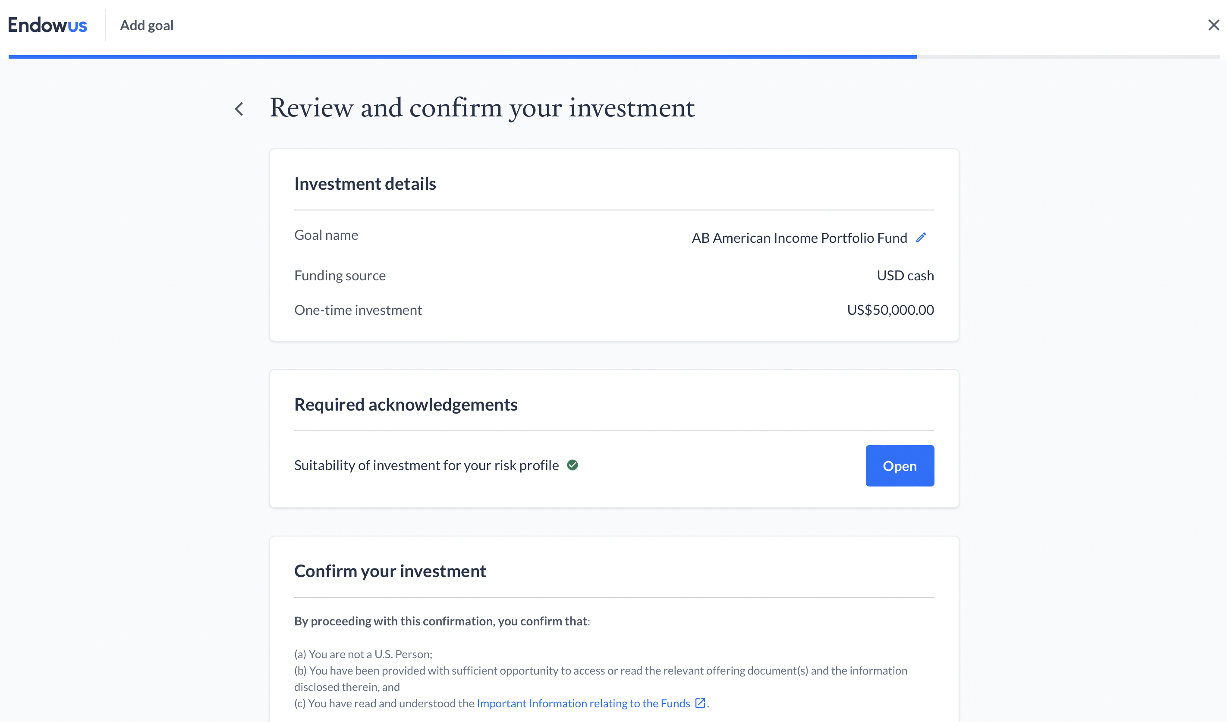Edit goal name with the pencil icon
Image resolution: width=1227 pixels, height=722 pixels.
921,238
